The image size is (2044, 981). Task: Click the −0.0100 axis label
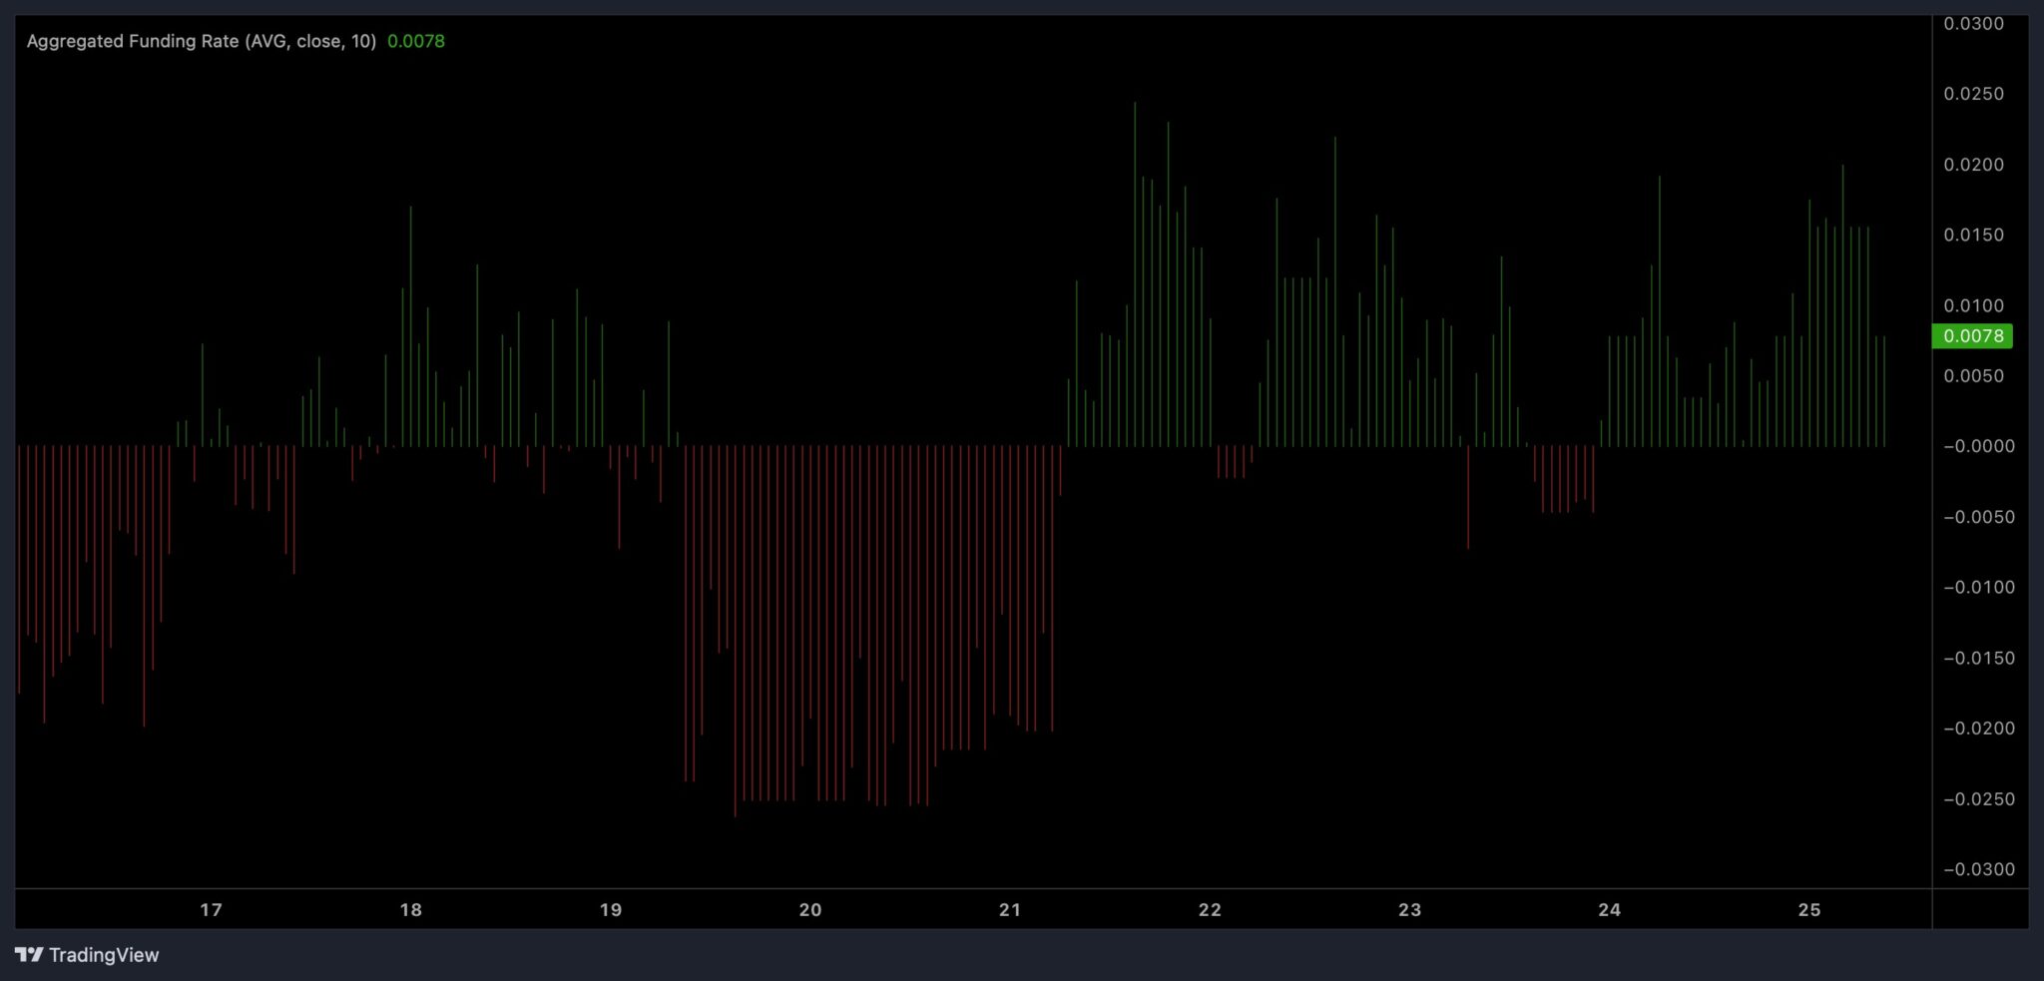tap(1978, 587)
